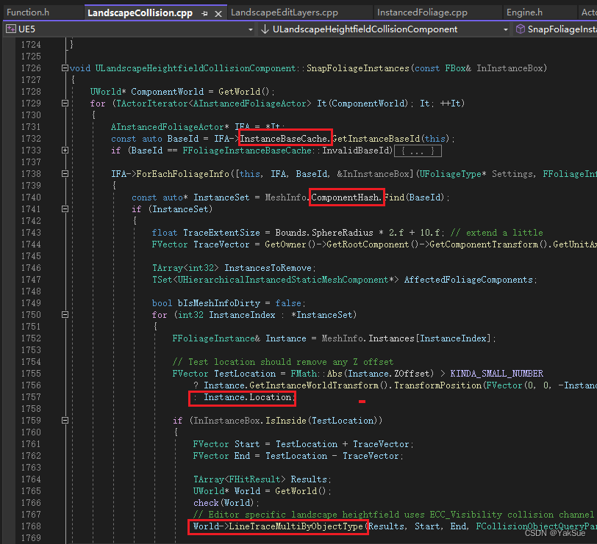Click the 'Test location should remove any Z offset' comment
597x544 pixels.
coord(283,362)
